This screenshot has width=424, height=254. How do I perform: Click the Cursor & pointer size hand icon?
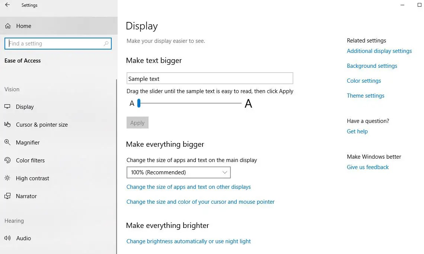[x=7, y=124]
